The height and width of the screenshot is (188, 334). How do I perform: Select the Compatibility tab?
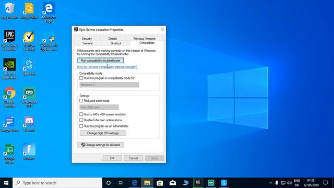[147, 43]
